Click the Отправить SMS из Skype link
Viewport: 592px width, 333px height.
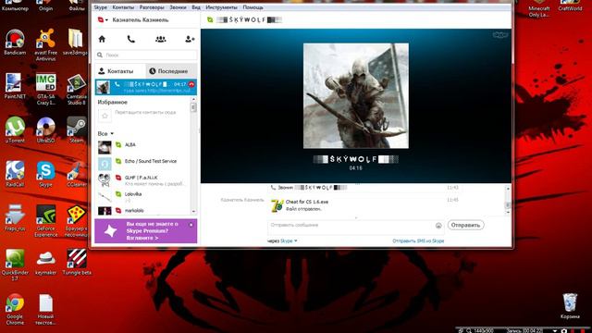pos(418,240)
